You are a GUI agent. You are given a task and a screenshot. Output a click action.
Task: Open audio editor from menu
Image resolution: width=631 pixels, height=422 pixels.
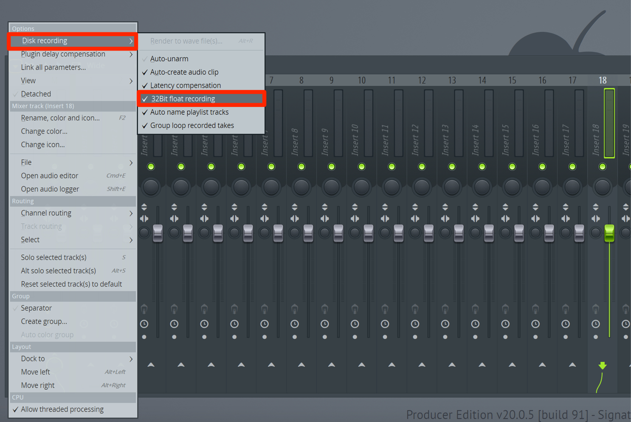pyautogui.click(x=73, y=176)
